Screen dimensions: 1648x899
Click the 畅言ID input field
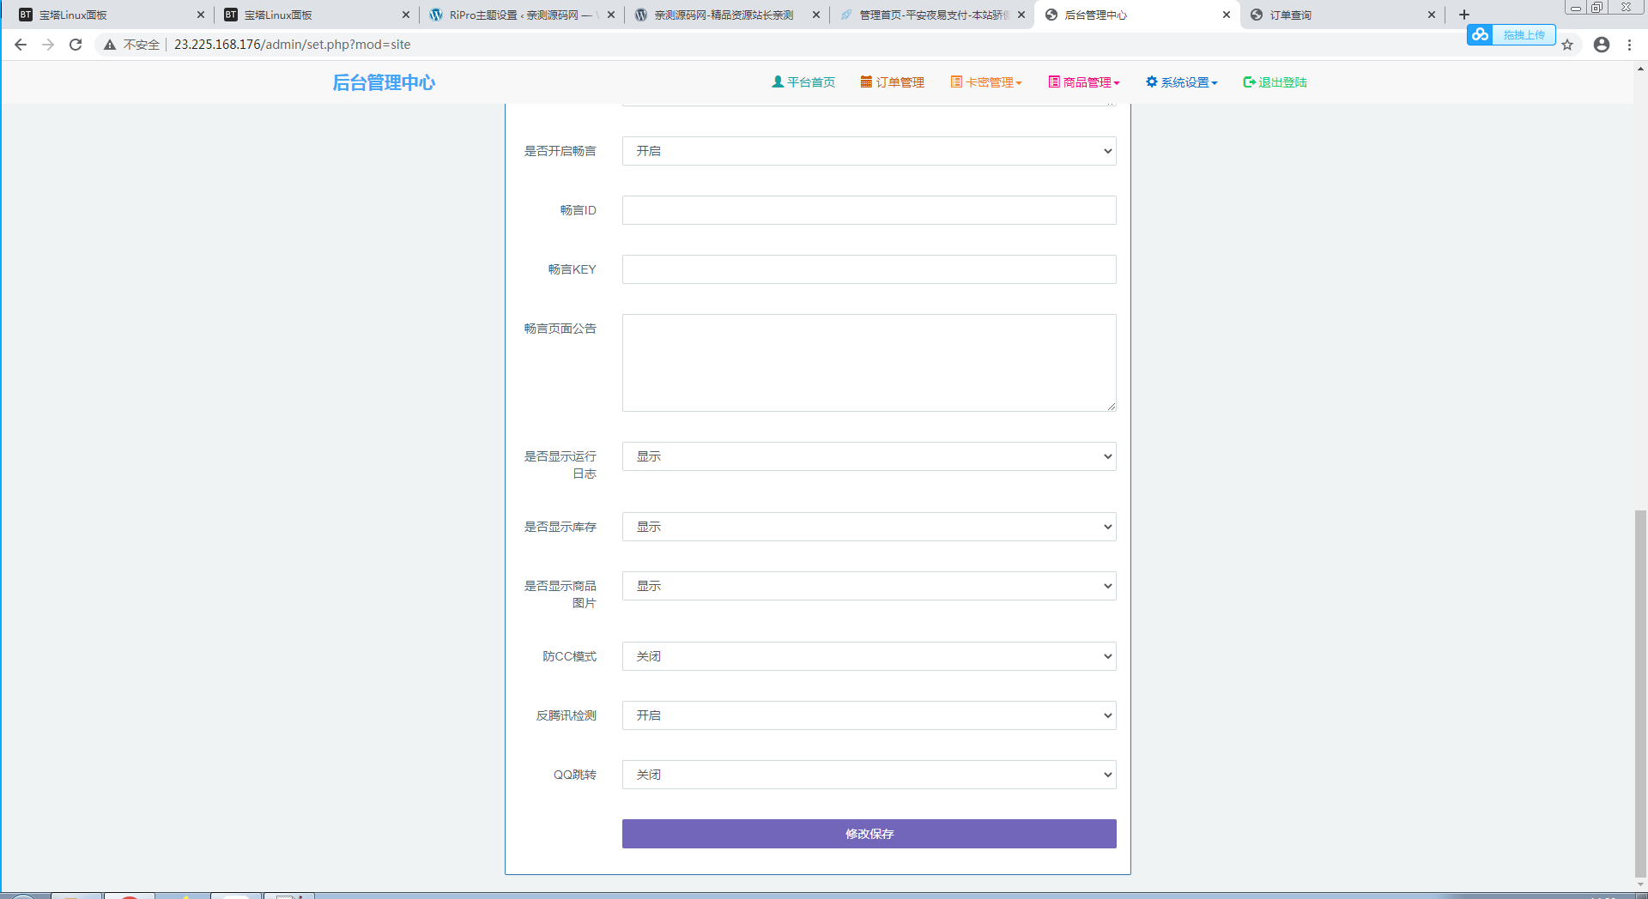(x=869, y=210)
